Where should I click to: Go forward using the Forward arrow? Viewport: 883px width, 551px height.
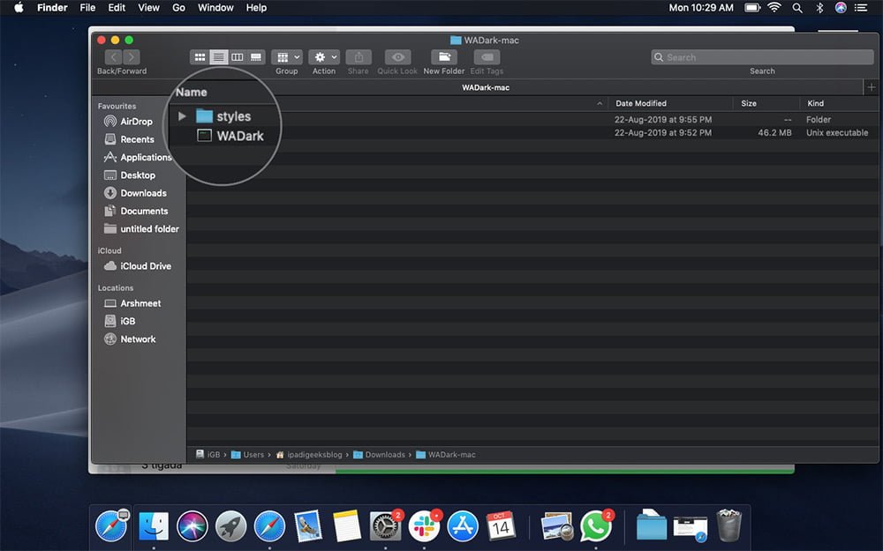coord(132,56)
